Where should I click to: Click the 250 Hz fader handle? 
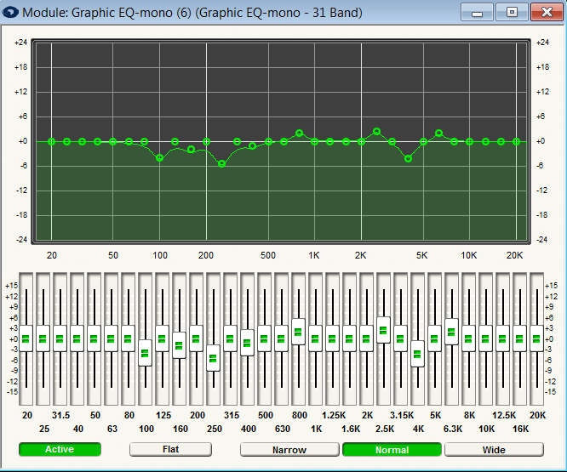[213, 358]
